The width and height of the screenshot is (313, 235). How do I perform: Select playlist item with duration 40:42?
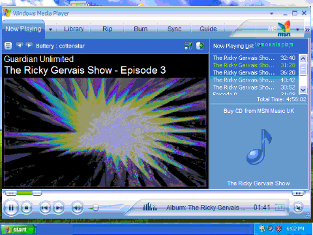[x=254, y=80]
